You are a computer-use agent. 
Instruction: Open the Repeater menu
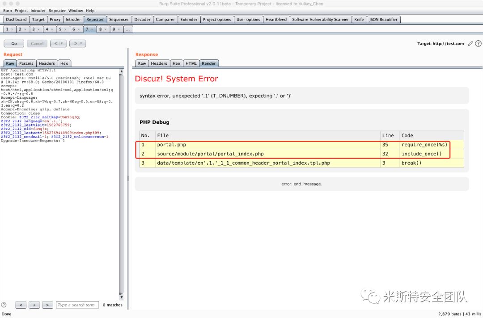coord(57,10)
